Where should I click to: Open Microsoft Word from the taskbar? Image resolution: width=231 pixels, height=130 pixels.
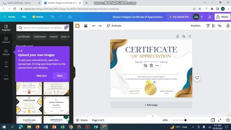tap(46, 127)
